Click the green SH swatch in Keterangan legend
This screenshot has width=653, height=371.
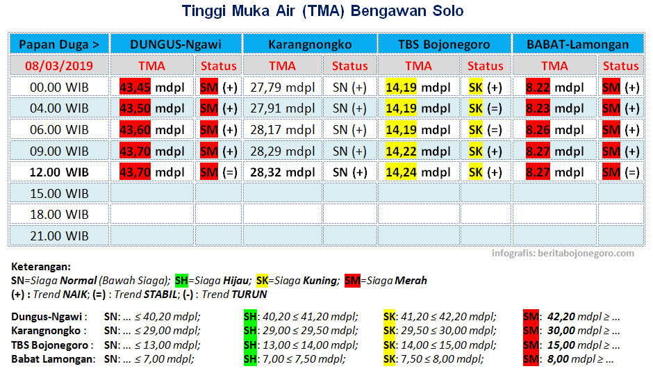pyautogui.click(x=181, y=281)
